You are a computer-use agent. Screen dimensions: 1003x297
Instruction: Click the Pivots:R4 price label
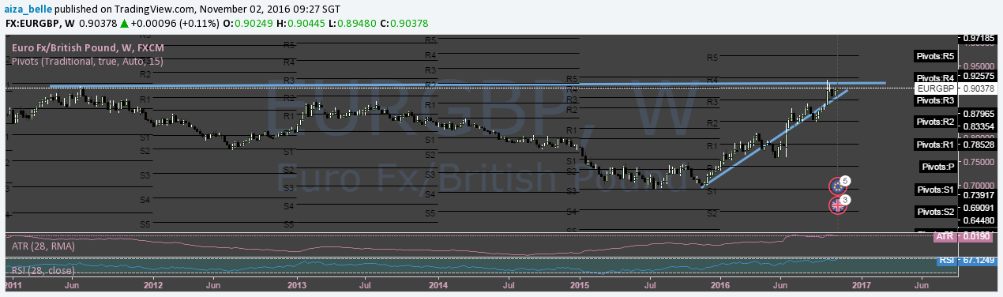click(x=934, y=77)
